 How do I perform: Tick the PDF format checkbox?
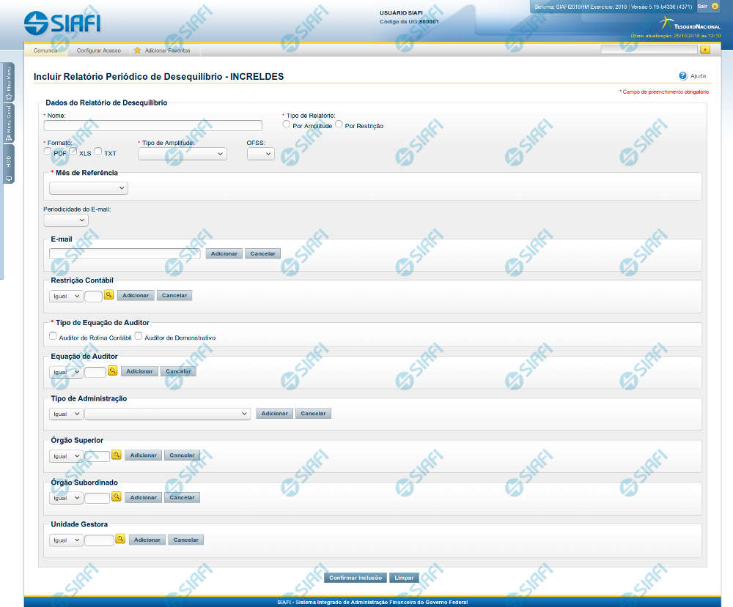[x=48, y=152]
